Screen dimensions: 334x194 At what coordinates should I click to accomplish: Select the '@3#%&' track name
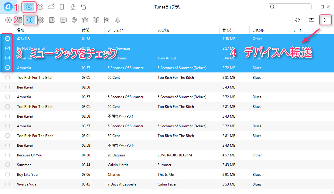(x=24, y=39)
